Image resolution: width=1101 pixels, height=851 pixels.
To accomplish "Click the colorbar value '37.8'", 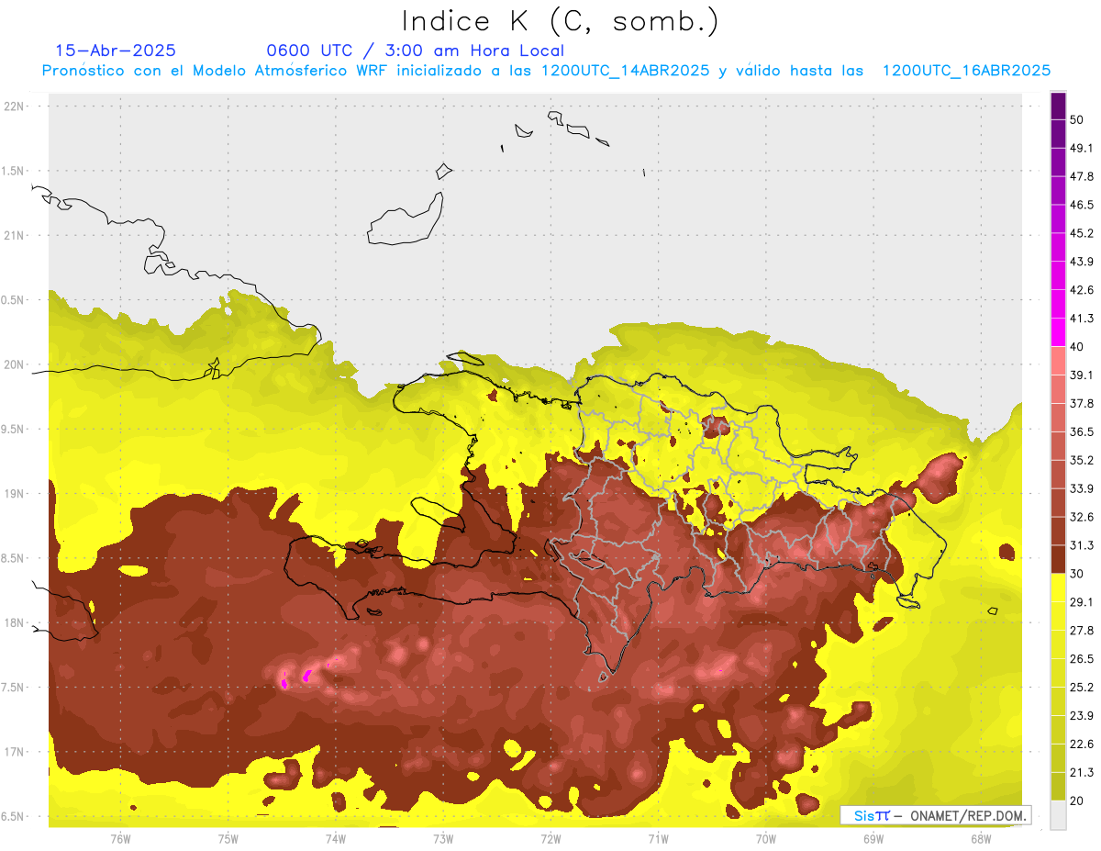I will (1082, 403).
